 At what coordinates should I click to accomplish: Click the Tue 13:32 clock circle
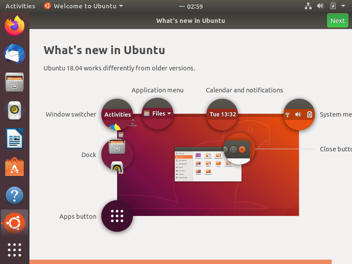click(222, 114)
